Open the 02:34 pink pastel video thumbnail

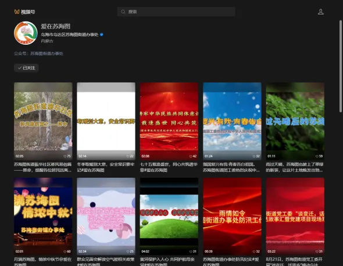coord(106,217)
